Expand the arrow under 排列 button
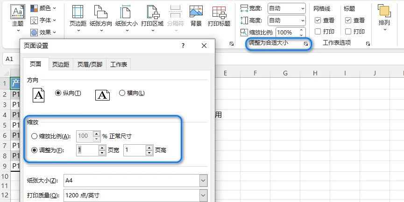The height and width of the screenshot is (202, 404). [385, 29]
